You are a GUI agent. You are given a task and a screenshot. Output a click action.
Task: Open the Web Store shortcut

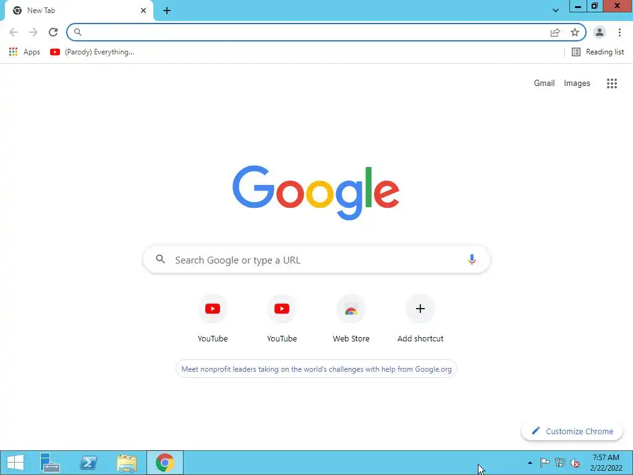pos(351,319)
